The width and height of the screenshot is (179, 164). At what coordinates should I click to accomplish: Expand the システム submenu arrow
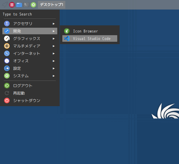pyautogui.click(x=54, y=76)
